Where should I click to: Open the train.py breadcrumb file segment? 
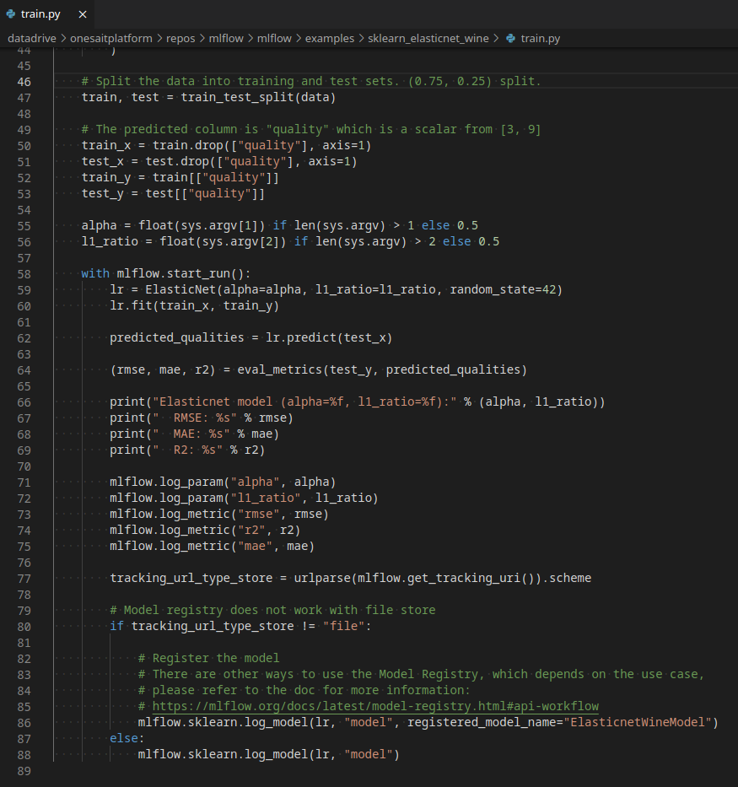click(541, 39)
